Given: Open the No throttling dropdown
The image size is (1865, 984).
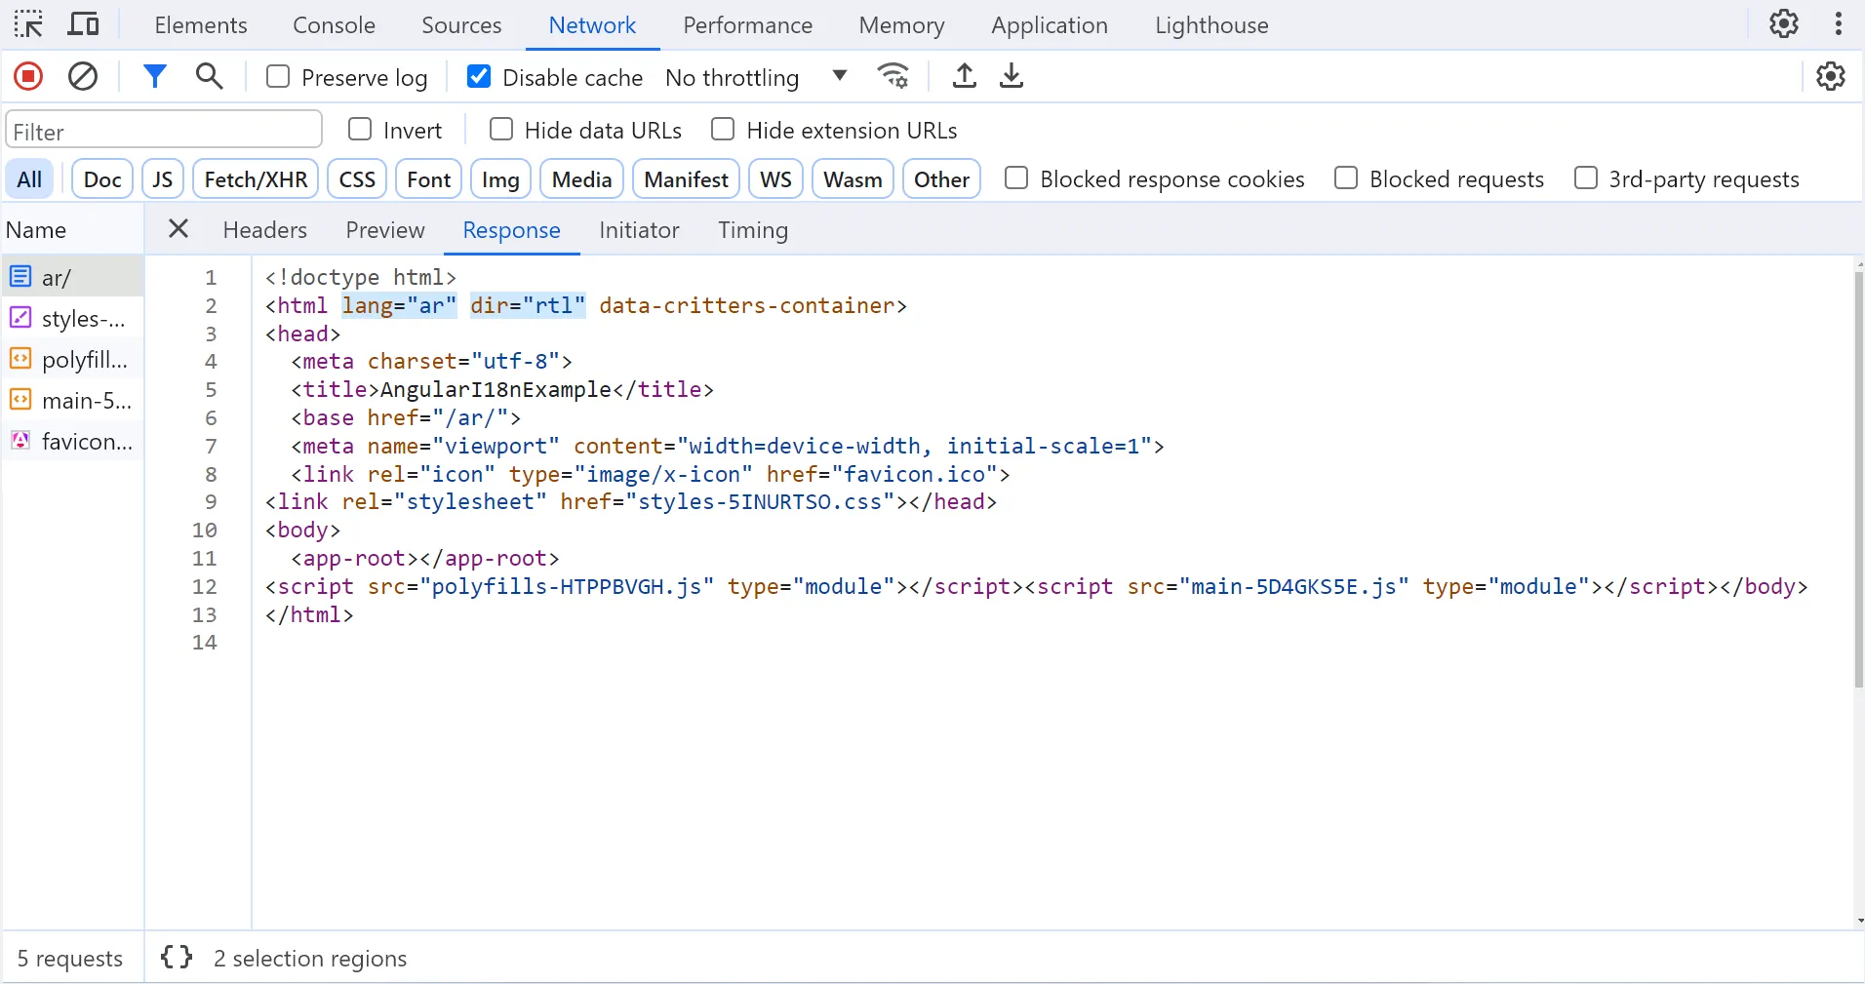Looking at the screenshot, I should pyautogui.click(x=756, y=77).
